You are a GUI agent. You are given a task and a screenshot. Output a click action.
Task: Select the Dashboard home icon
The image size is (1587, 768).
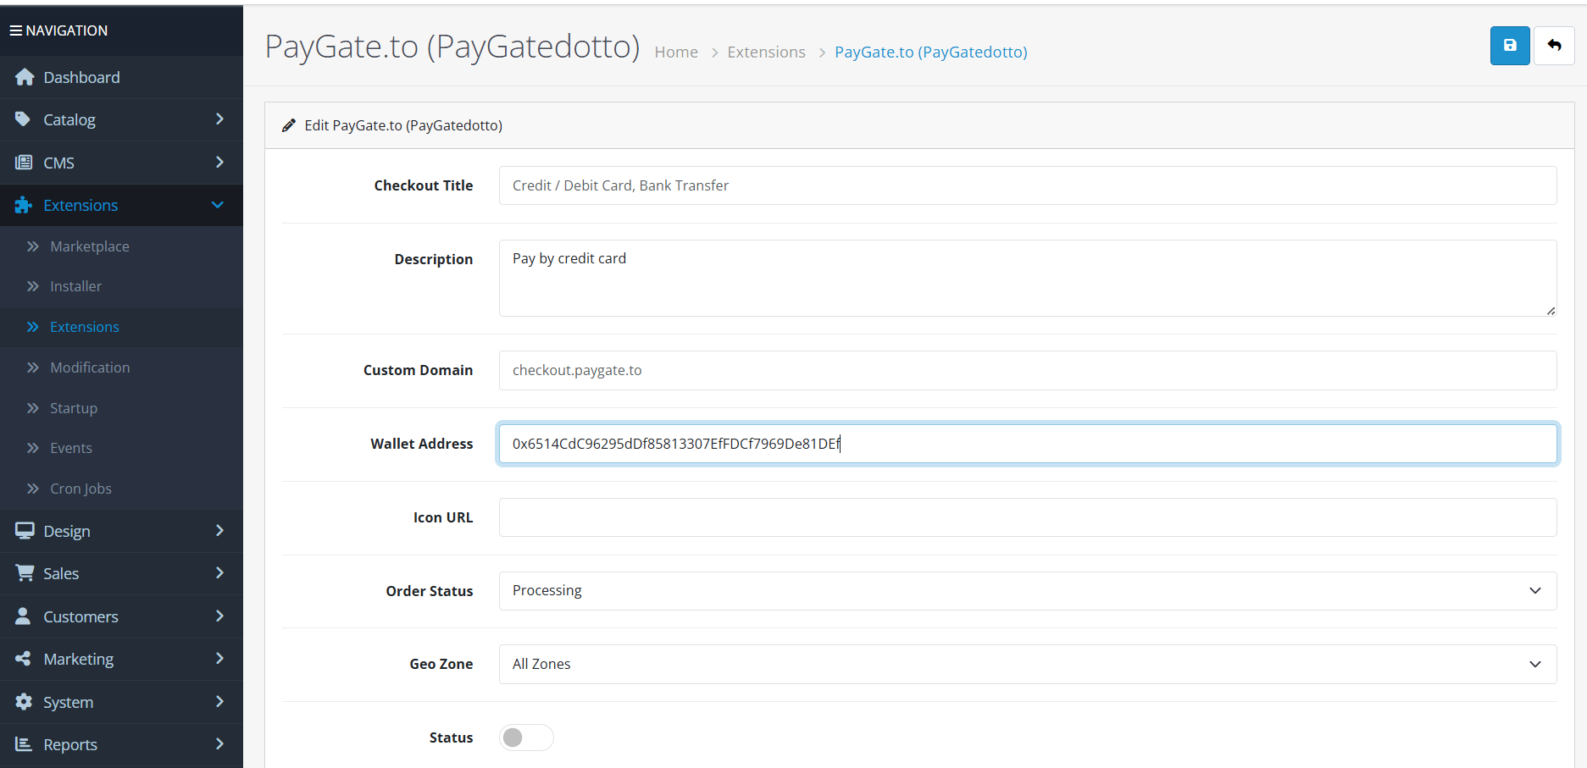[25, 77]
